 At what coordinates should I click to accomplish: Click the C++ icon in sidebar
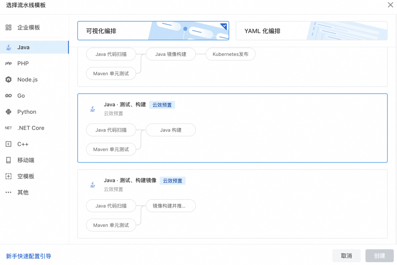[8, 144]
